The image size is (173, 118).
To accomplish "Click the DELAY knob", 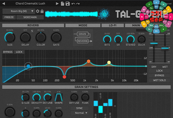I will pos(25,37).
